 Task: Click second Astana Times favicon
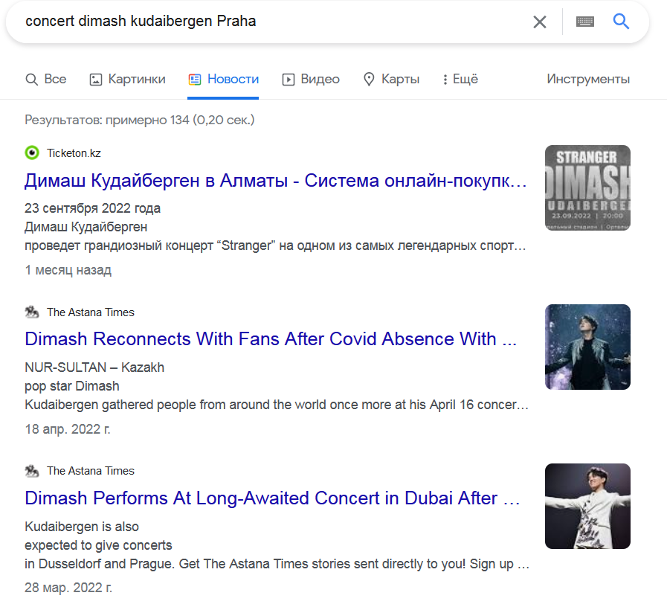coord(32,471)
